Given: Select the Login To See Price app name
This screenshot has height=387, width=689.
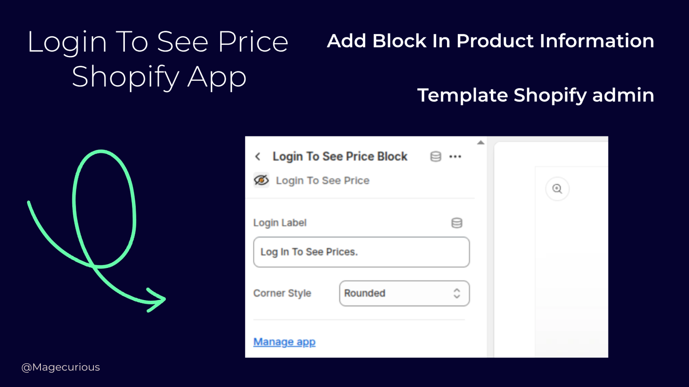Looking at the screenshot, I should (323, 181).
